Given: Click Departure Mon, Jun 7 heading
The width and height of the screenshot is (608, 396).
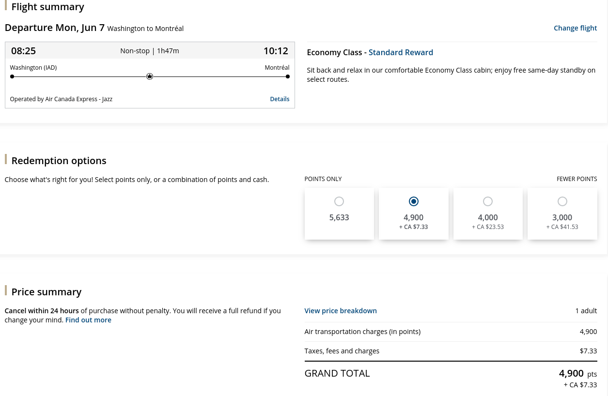Looking at the screenshot, I should coord(55,28).
